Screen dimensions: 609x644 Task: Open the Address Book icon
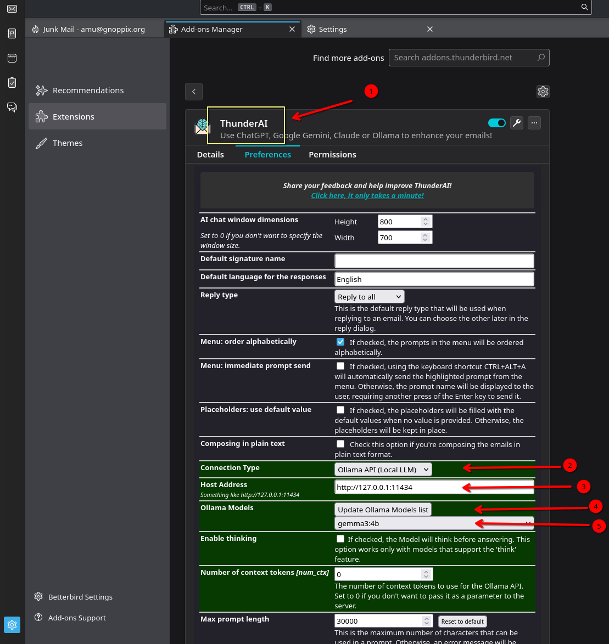12,33
